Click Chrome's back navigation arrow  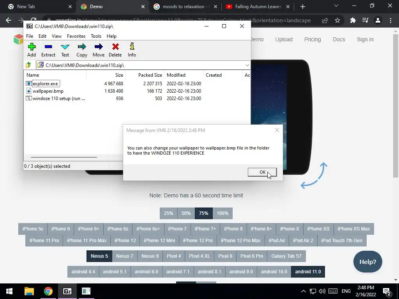pyautogui.click(x=9, y=20)
